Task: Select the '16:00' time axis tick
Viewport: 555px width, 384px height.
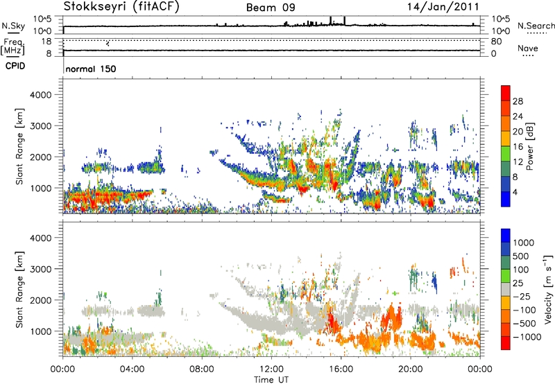Action: pyautogui.click(x=341, y=369)
